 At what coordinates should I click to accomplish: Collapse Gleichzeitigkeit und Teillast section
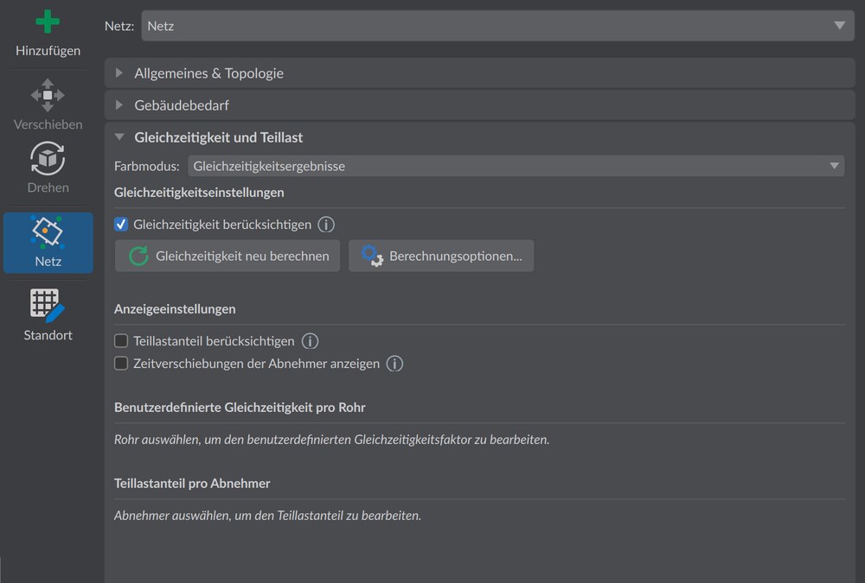(x=479, y=137)
